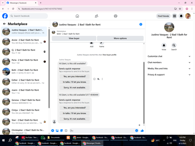The height and width of the screenshot is (146, 195).
Task: Go back using Marketplace back arrow
Action: (x=4, y=24)
